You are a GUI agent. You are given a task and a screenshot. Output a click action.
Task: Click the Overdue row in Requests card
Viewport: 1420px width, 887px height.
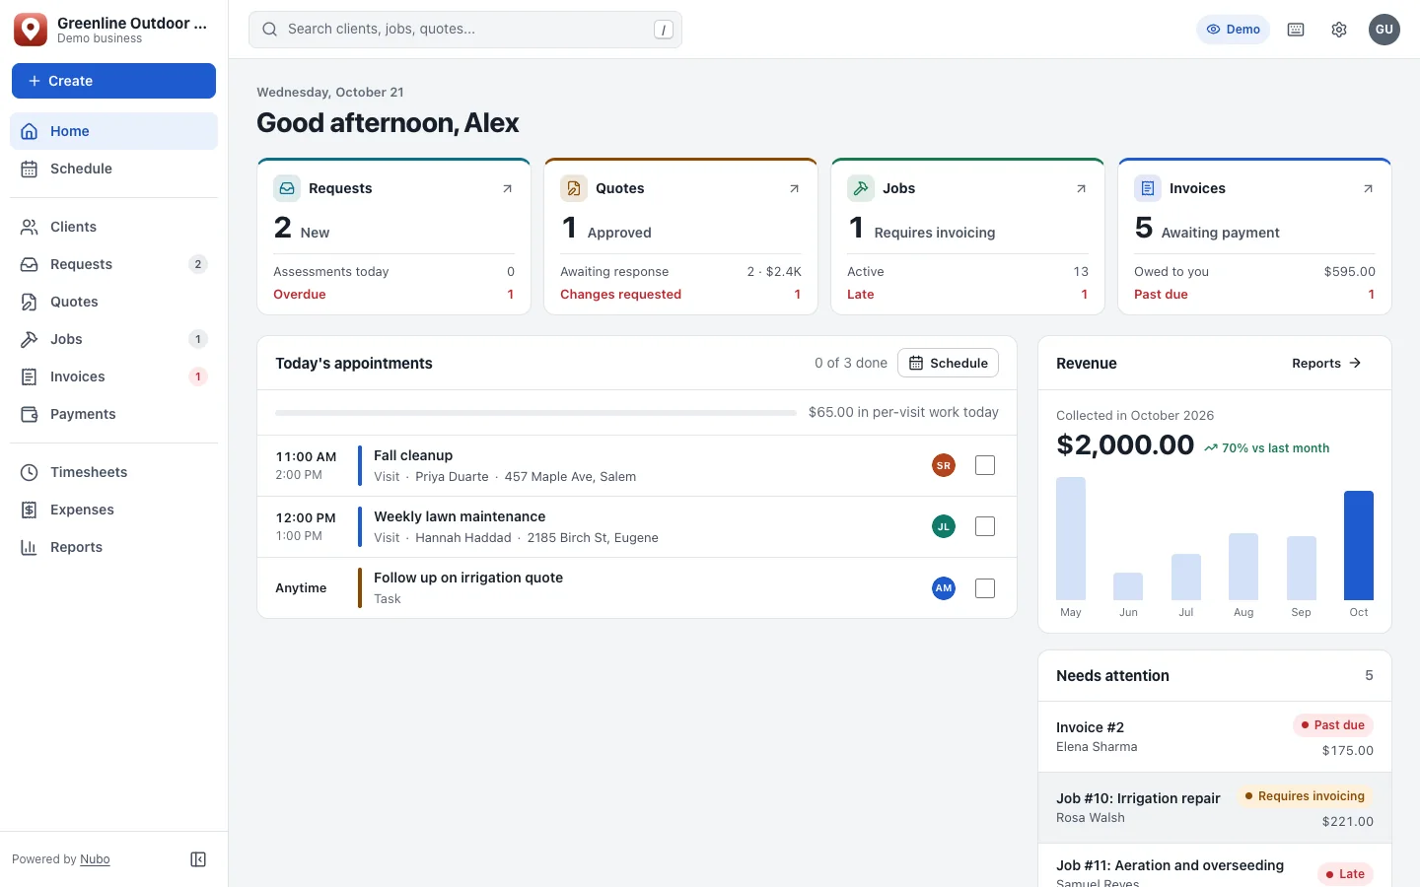(x=393, y=294)
